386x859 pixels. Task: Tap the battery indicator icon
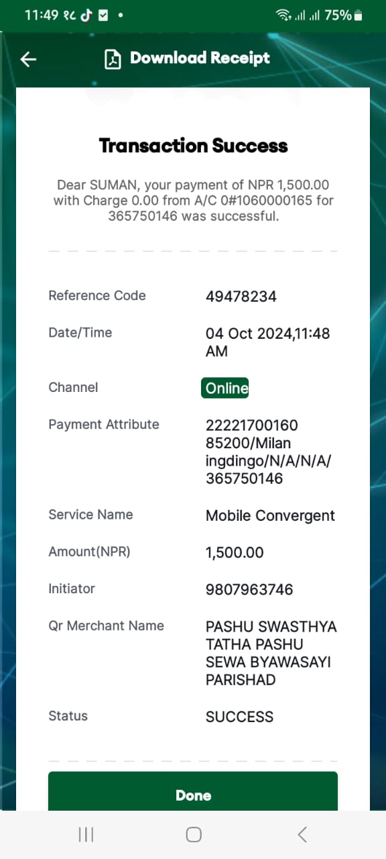point(359,15)
